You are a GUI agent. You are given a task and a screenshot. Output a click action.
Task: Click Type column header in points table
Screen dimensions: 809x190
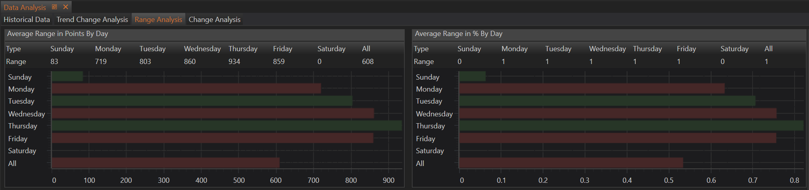(14, 49)
